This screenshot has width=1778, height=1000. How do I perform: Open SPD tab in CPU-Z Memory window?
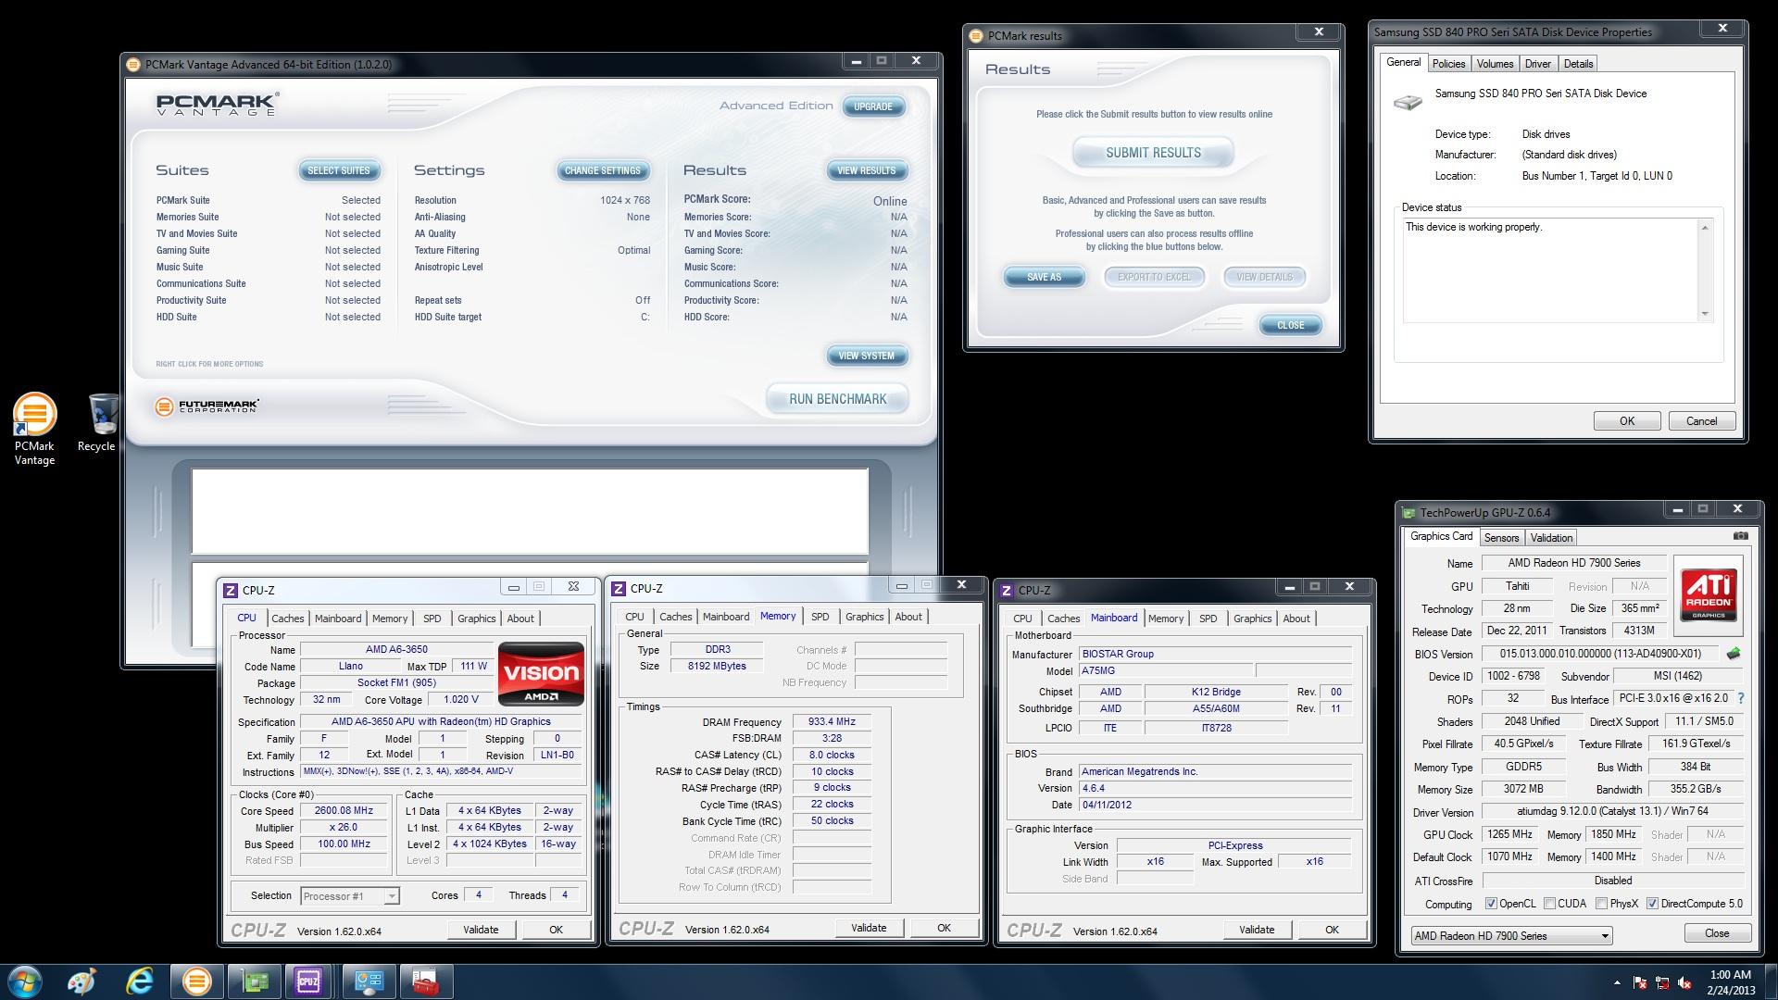[820, 617]
